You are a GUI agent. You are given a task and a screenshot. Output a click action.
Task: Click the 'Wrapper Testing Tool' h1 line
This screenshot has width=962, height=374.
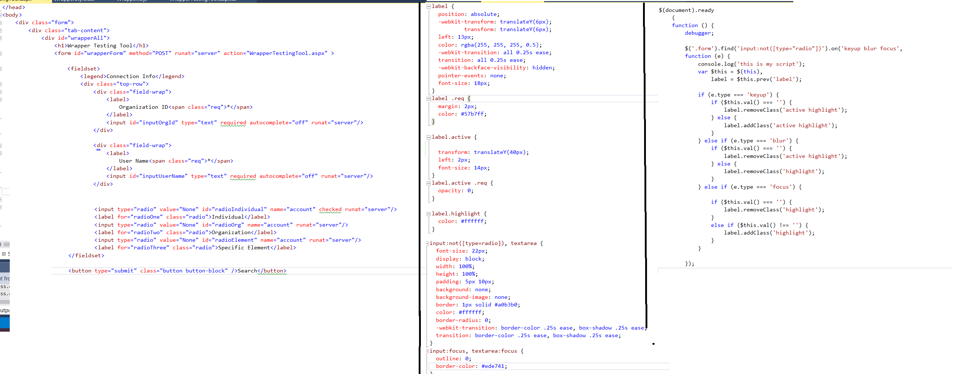click(x=102, y=46)
